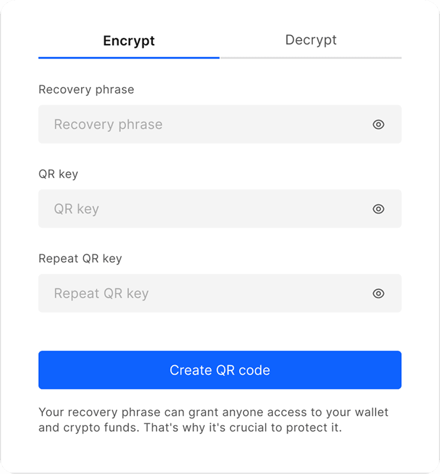This screenshot has width=440, height=474.
Task: Toggle visibility of the QR key field
Action: pos(378,209)
